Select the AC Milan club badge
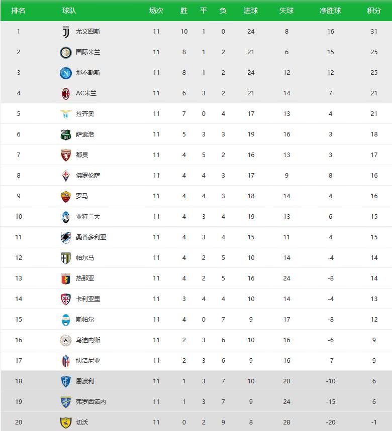 click(x=66, y=93)
